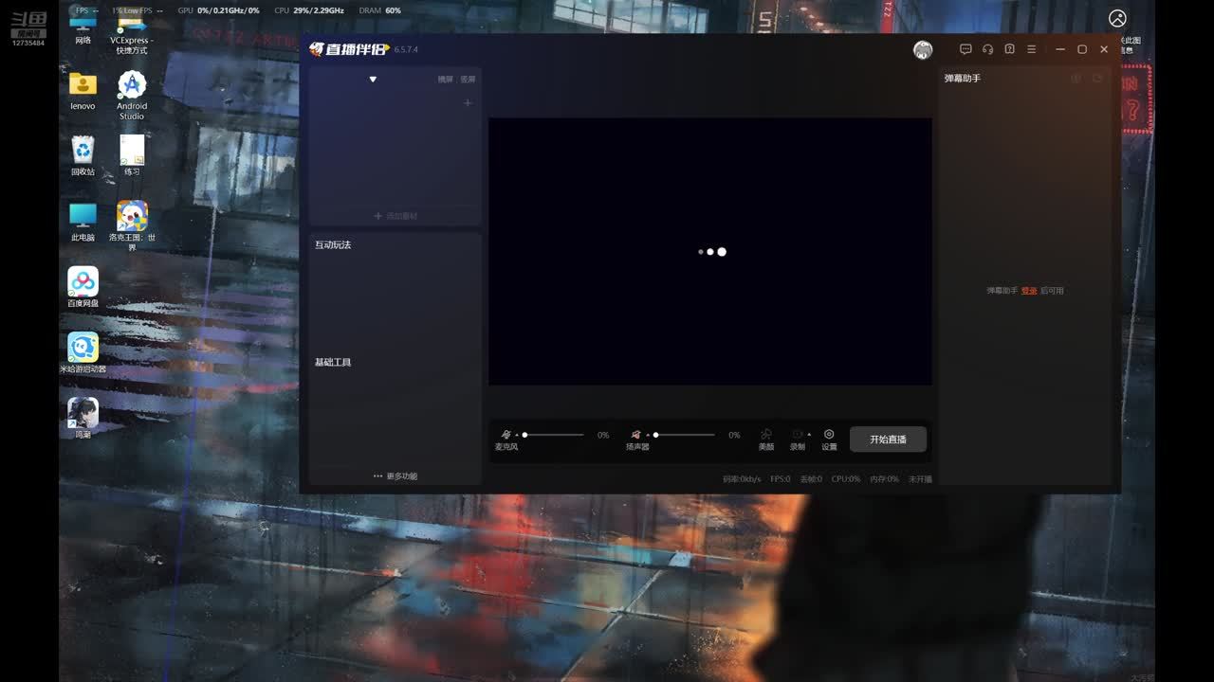Viewport: 1214px width, 682px height.
Task: Click the 录制 record icon
Action: tap(797, 435)
